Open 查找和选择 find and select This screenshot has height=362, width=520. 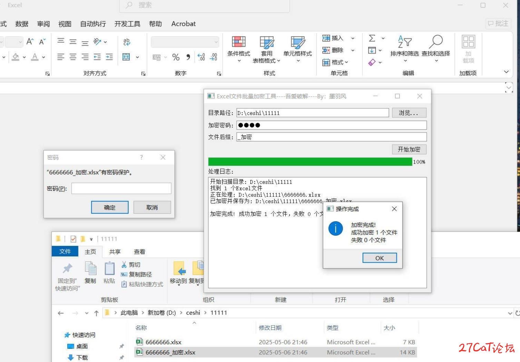click(436, 49)
